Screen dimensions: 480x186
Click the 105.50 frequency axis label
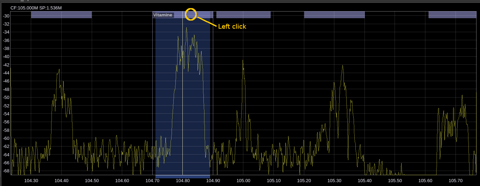pyautogui.click(x=395, y=181)
